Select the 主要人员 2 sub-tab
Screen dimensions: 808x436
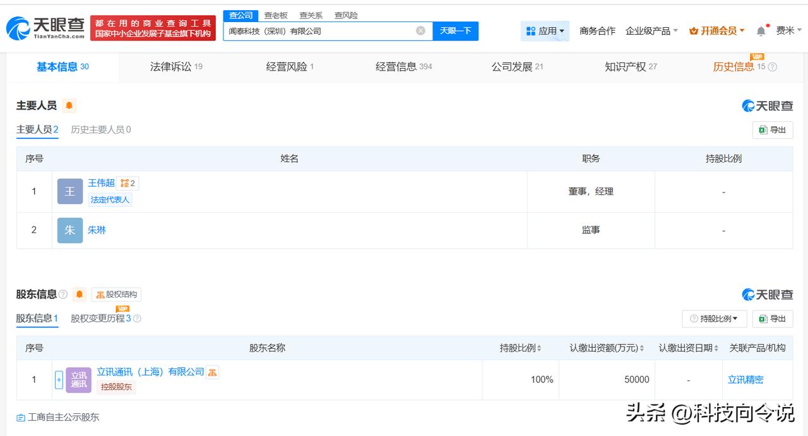[x=37, y=130]
